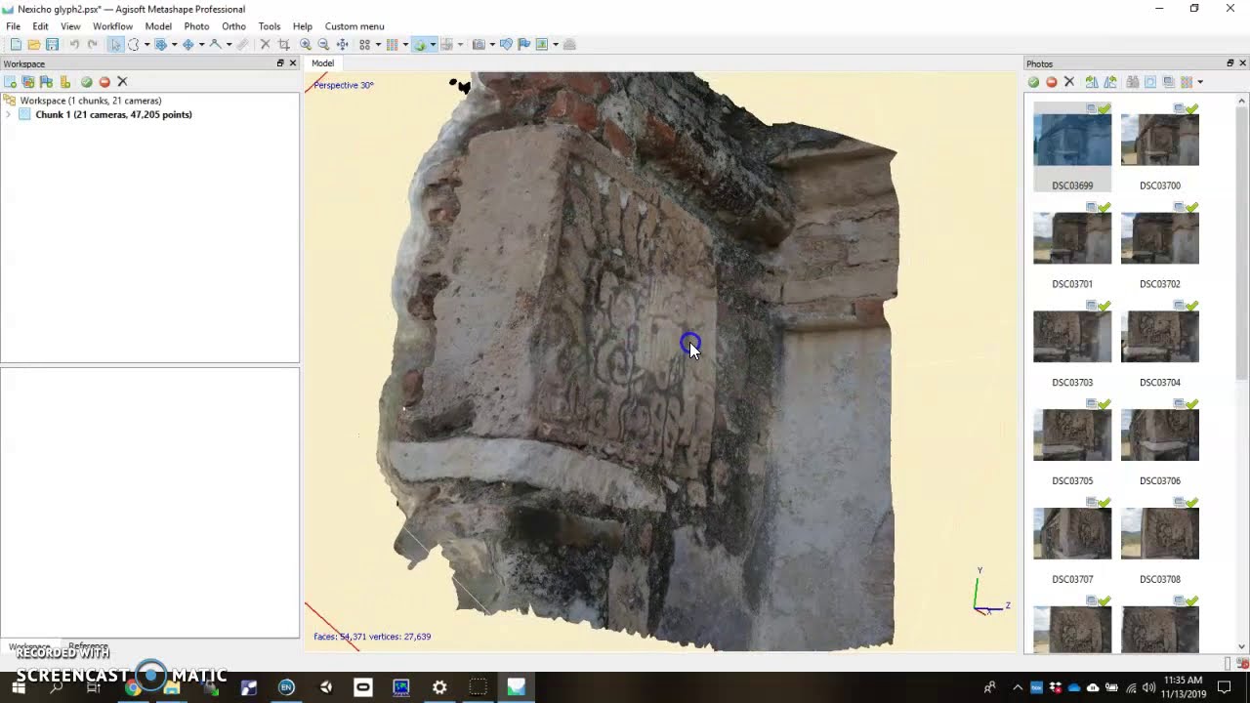Click Enable Cameras green check in Photos pane
1250x703 pixels.
pyautogui.click(x=1033, y=82)
